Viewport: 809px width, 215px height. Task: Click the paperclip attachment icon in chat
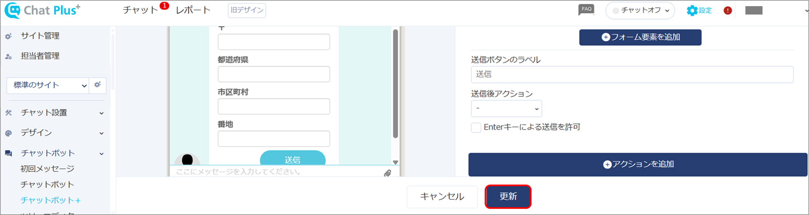388,173
